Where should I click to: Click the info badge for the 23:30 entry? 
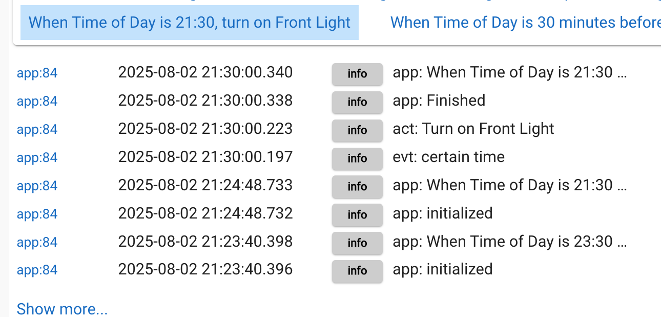pos(357,243)
